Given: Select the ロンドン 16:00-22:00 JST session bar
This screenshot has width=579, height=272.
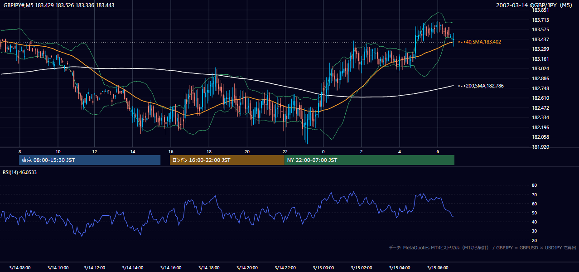Looking at the screenshot, I should click(227, 160).
